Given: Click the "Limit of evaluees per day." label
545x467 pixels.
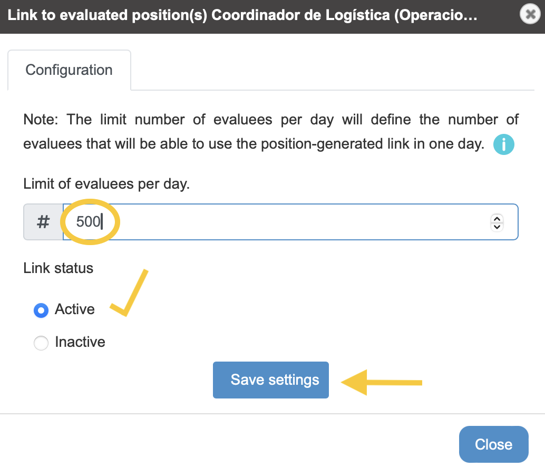Looking at the screenshot, I should pos(106,184).
